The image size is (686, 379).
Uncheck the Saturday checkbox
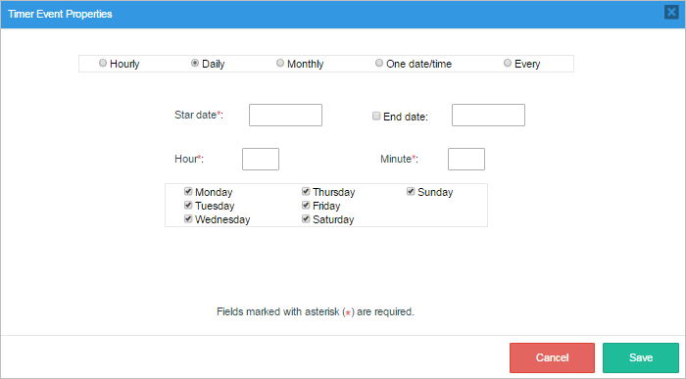click(306, 219)
